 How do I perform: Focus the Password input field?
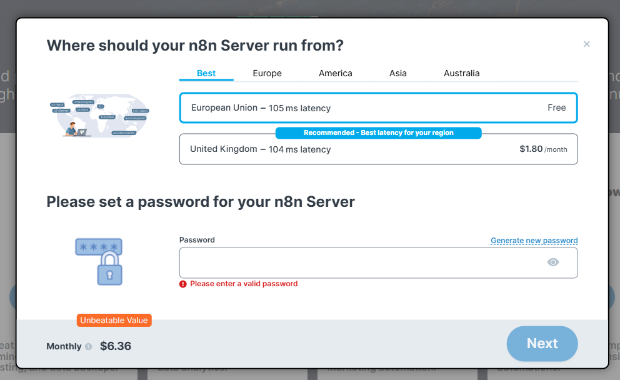(x=378, y=262)
